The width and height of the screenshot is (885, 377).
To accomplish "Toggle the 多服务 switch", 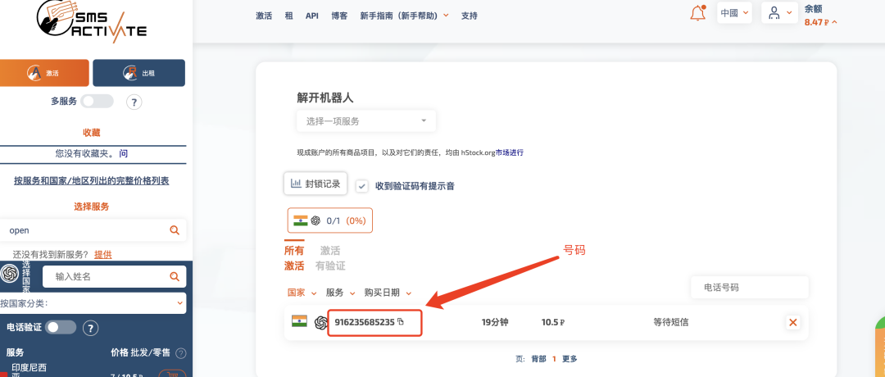I will click(97, 102).
